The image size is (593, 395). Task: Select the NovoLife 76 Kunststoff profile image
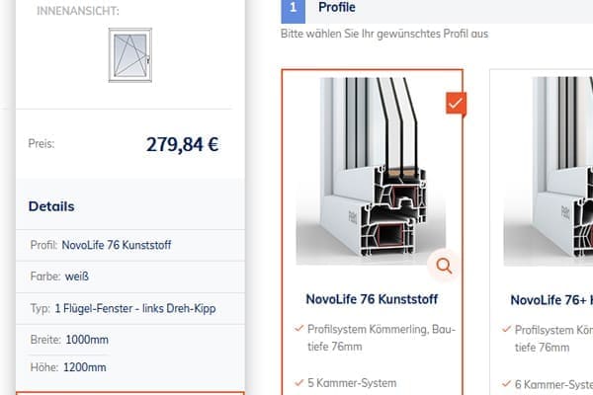point(371,171)
